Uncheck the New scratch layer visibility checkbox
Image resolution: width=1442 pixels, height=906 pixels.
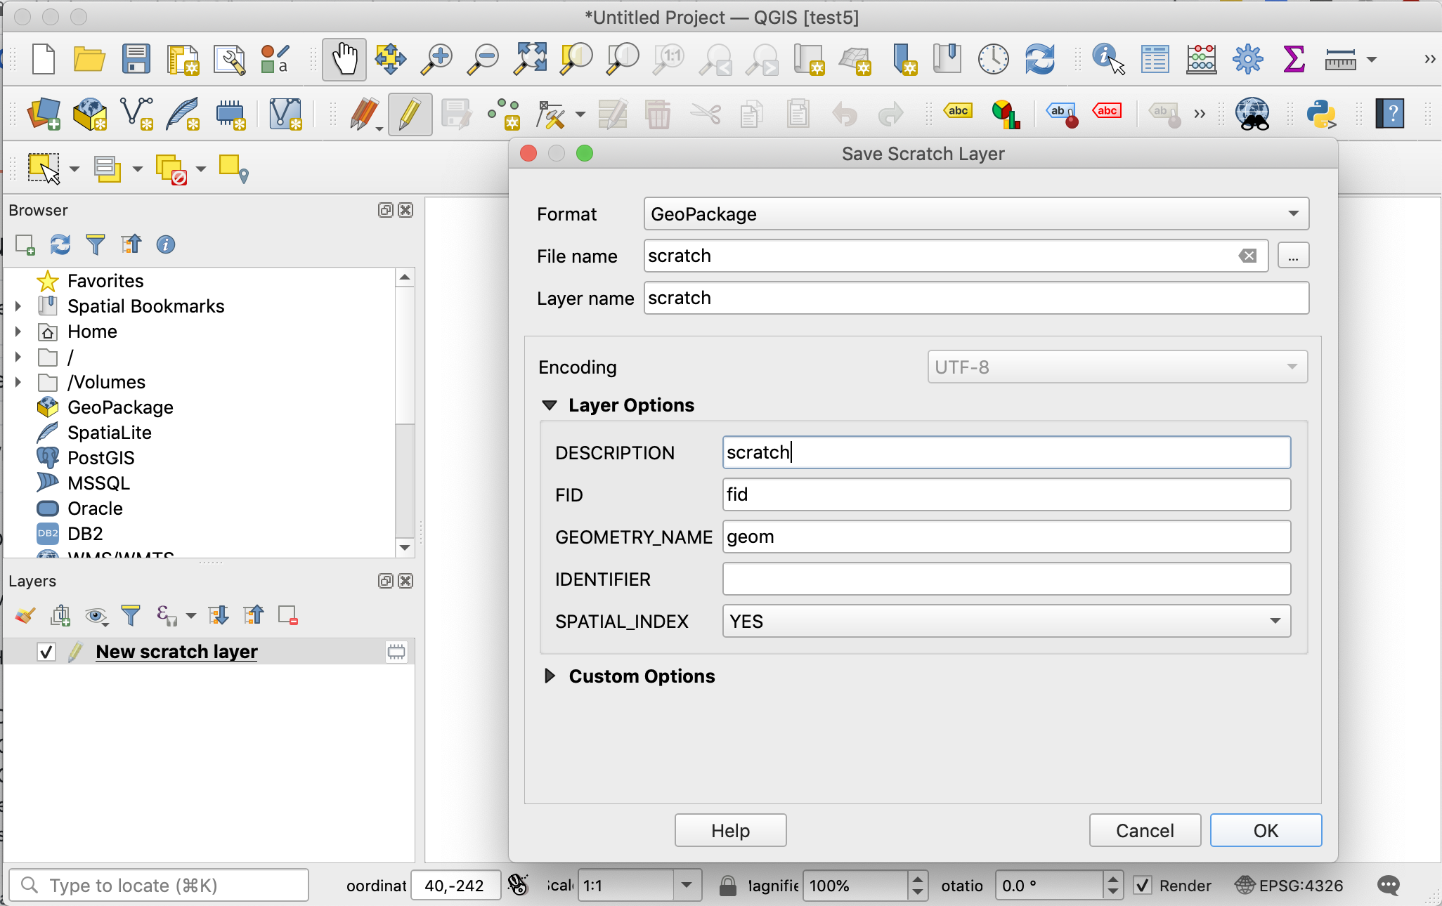[45, 651]
